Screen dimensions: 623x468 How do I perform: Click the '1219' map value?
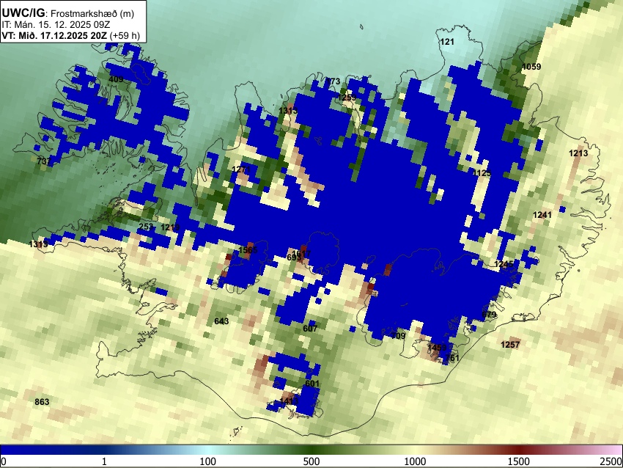[x=170, y=227]
